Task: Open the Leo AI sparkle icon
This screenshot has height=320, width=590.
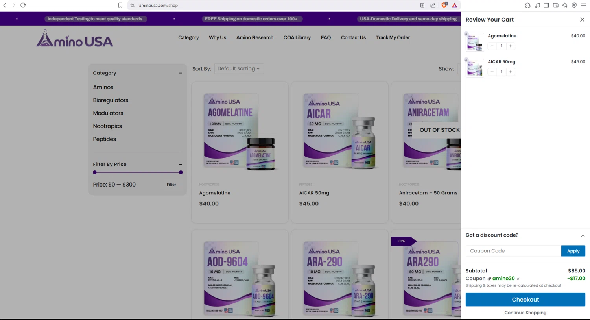Action: [x=565, y=5]
